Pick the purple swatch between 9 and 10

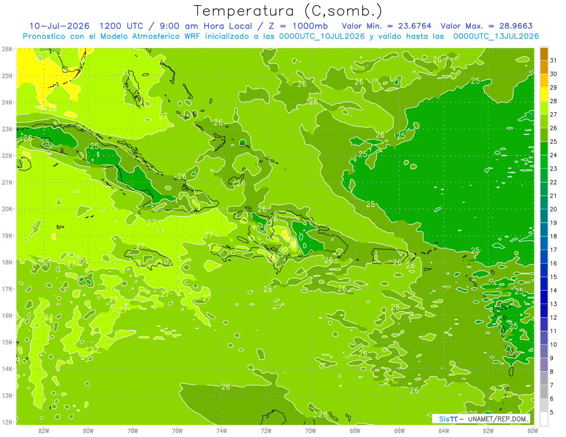(544, 351)
